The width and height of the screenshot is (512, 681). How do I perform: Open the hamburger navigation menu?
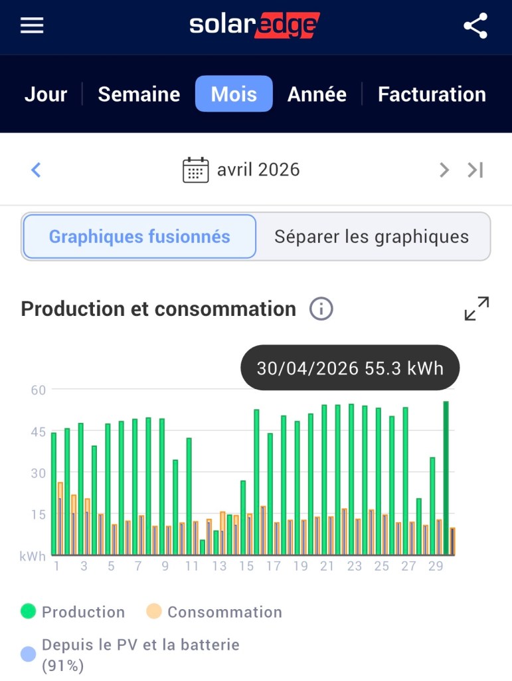coord(32,25)
